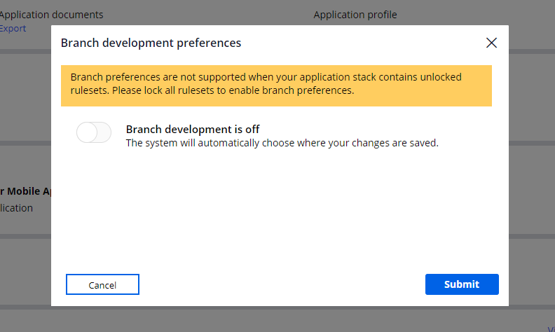Click the "Branch development is off" label

[x=193, y=129]
